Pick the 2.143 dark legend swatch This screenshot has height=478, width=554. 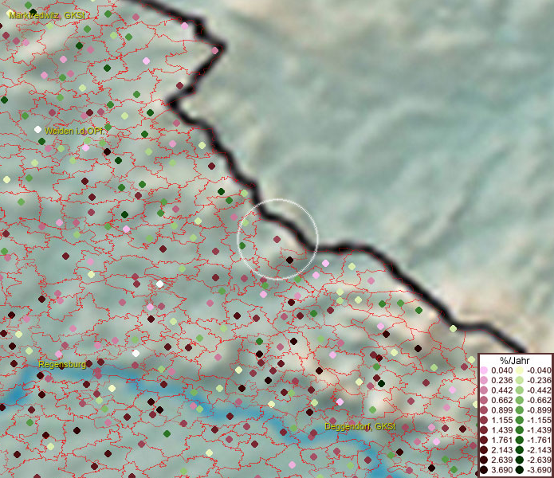point(484,450)
